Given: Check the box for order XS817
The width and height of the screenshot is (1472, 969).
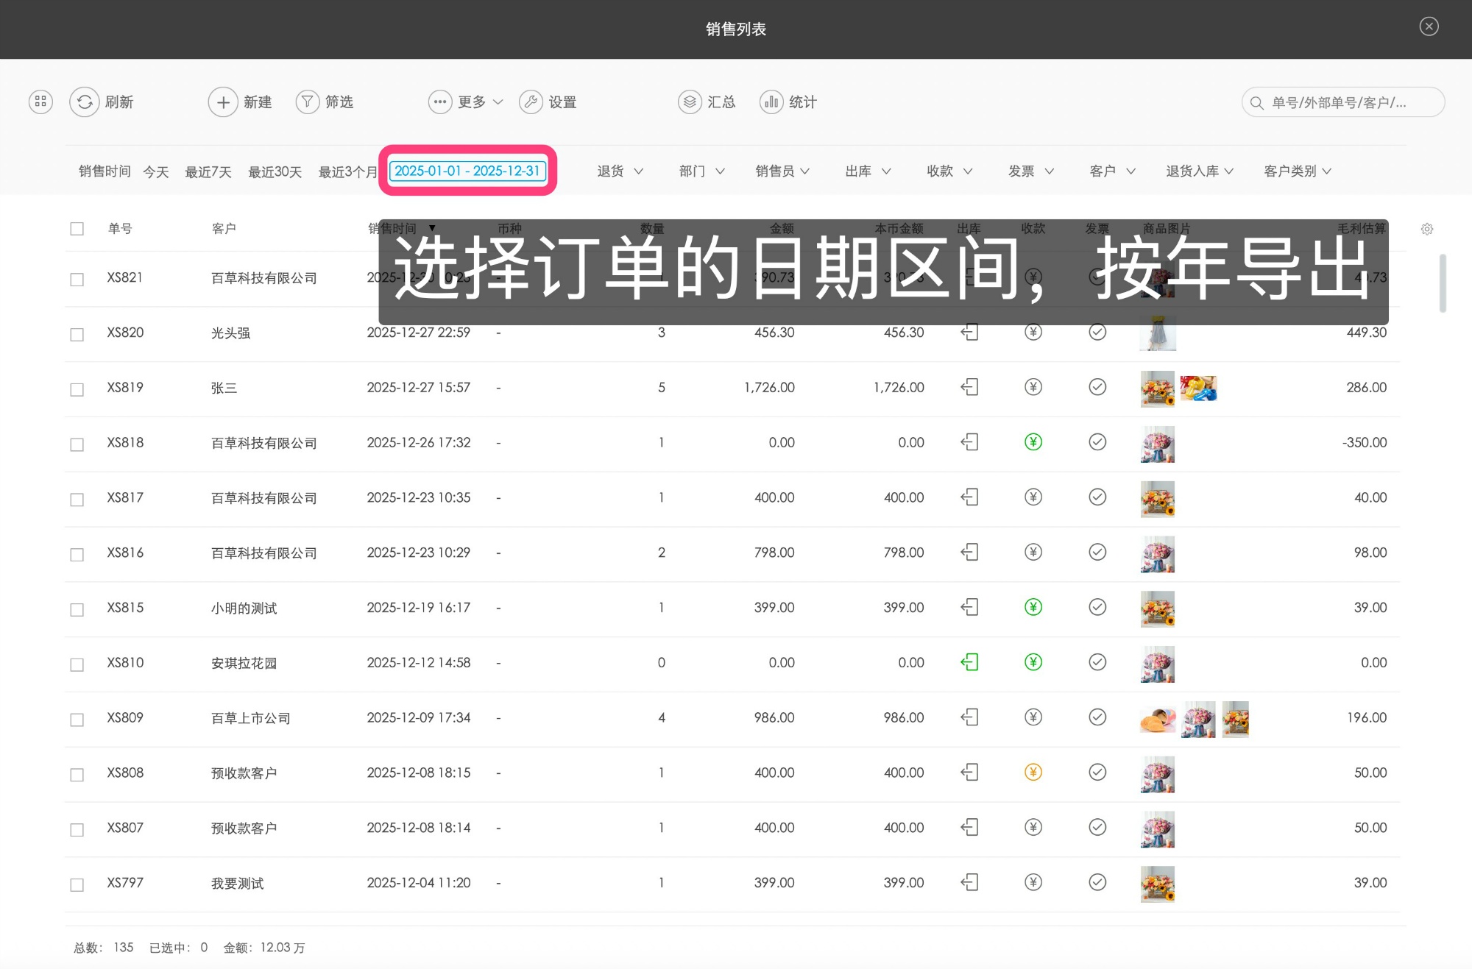Looking at the screenshot, I should 77,500.
